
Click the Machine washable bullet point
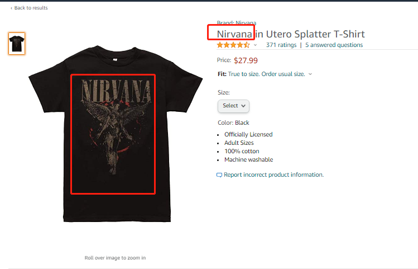point(248,159)
